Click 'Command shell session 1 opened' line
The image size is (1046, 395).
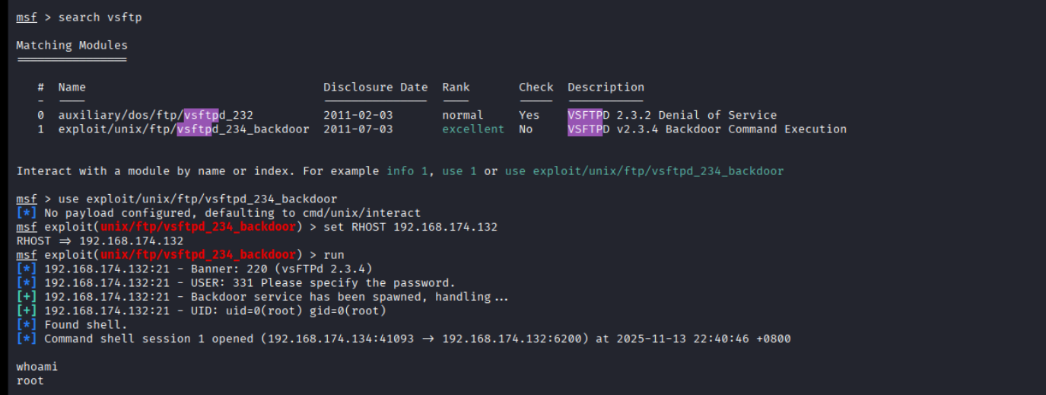403,339
